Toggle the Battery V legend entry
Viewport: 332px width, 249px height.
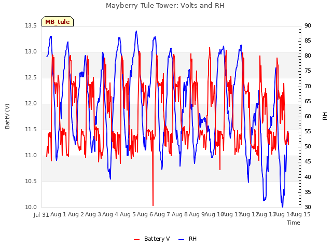pos(152,239)
